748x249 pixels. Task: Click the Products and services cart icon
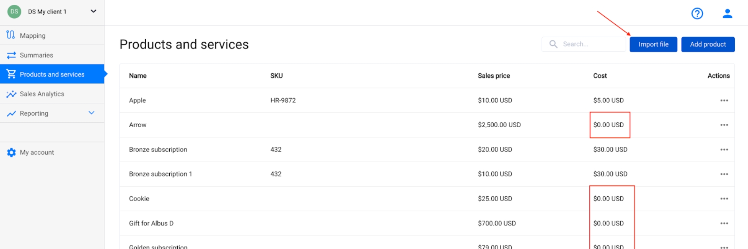click(11, 74)
